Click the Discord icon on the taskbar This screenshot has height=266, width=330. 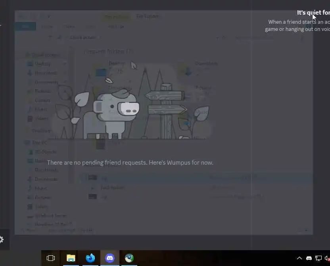point(109,258)
